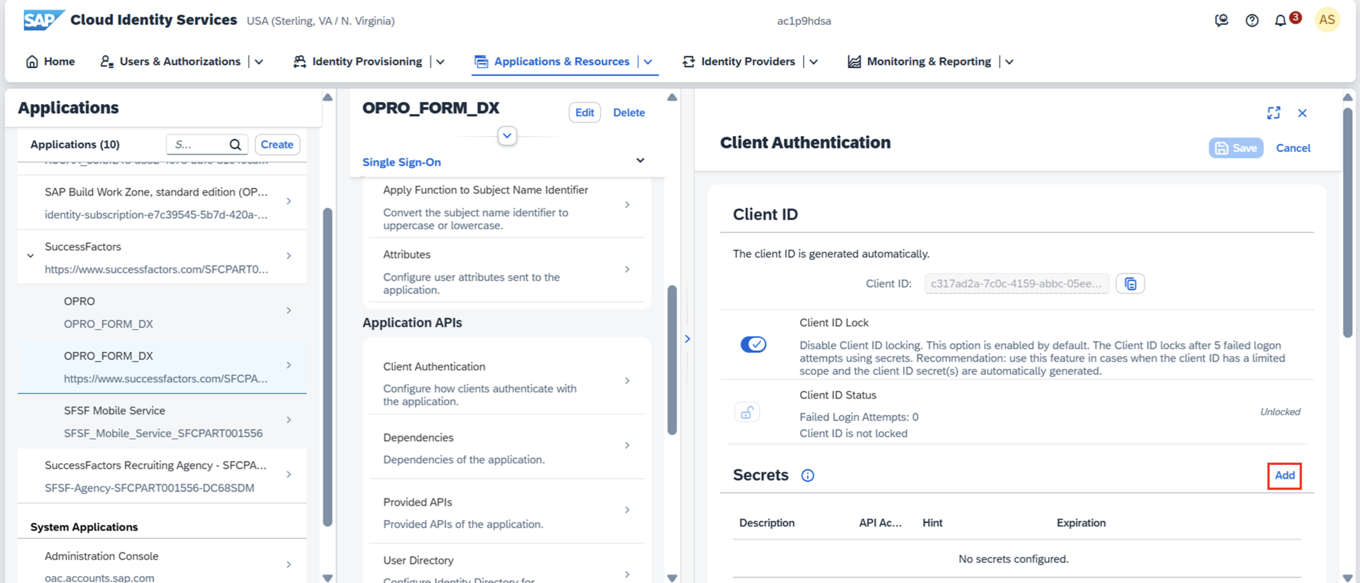
Task: Go to the Home tab
Action: click(51, 62)
